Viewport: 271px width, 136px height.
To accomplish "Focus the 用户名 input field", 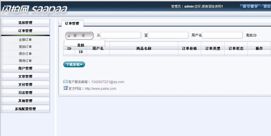I will 222,35.
